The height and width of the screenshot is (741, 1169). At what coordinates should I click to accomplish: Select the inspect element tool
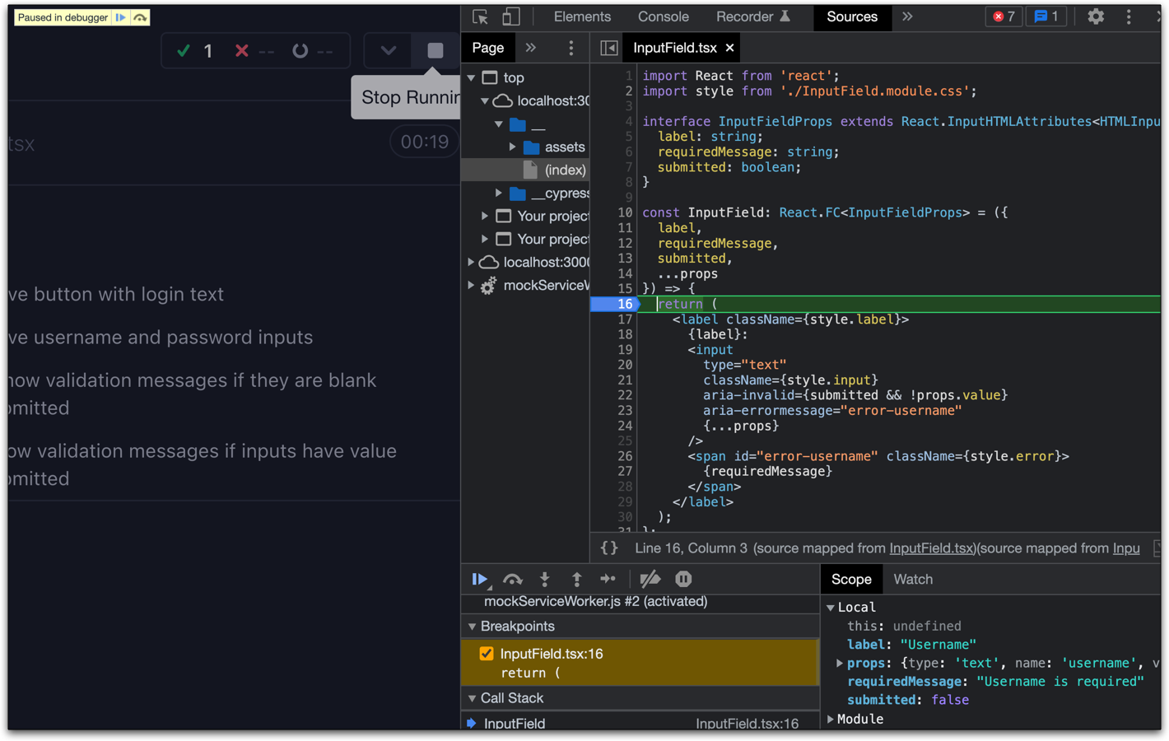(480, 16)
